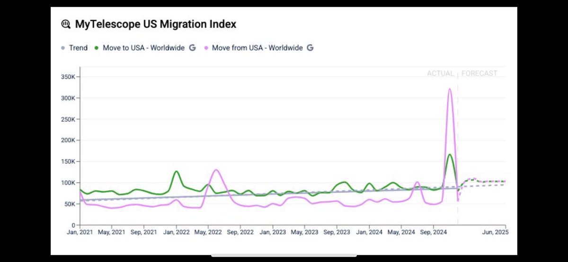The image size is (568, 262).
Task: Click the grey Trend legend dot
Action: click(63, 48)
